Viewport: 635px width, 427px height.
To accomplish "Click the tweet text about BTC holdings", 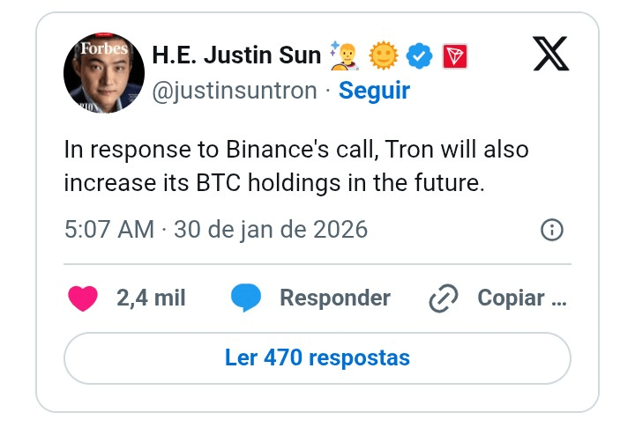I will tap(296, 166).
